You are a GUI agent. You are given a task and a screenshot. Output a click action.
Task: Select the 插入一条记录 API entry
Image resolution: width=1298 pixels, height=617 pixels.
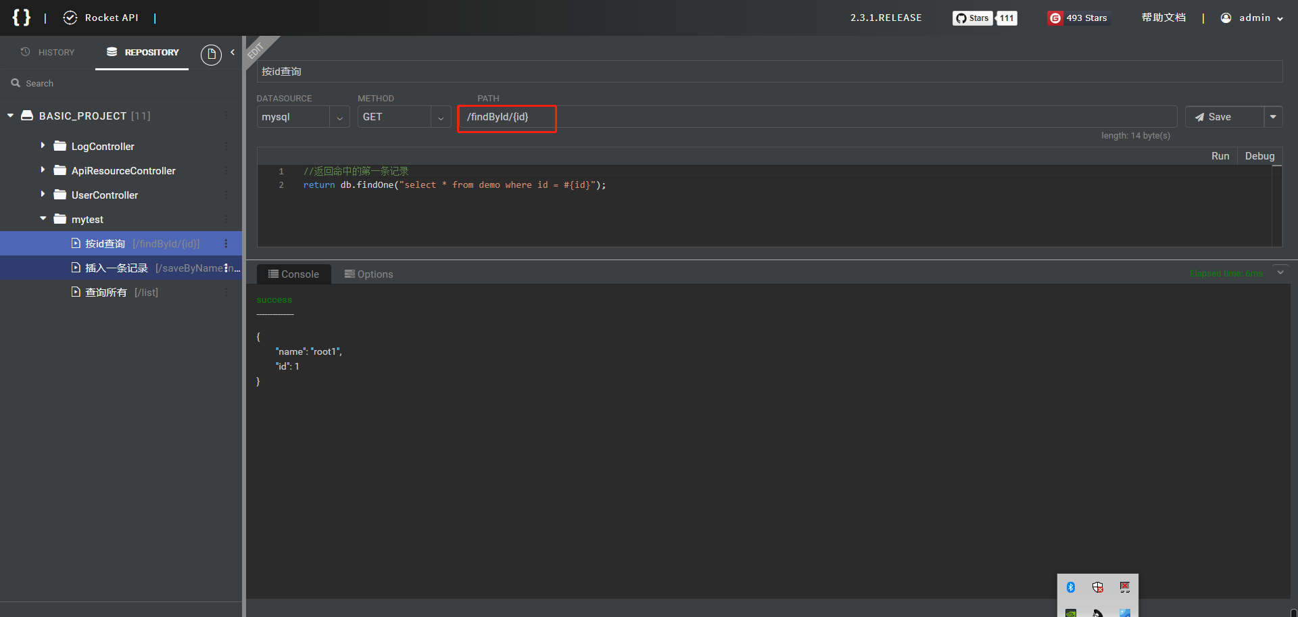[121, 268]
